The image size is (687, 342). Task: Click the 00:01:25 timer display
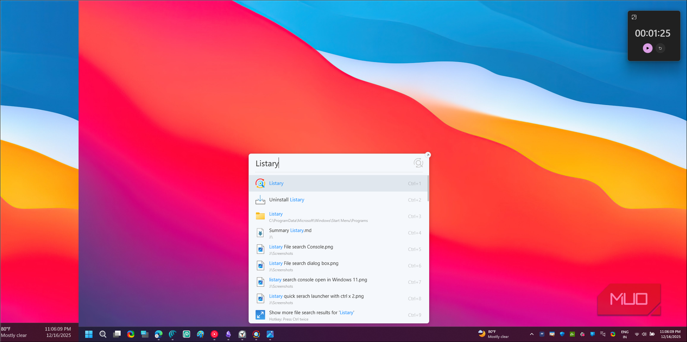[x=652, y=33]
